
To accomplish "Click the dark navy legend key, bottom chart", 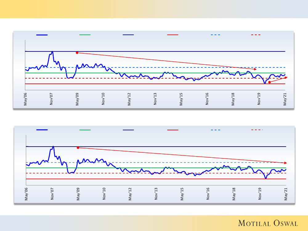I will click(x=128, y=130).
